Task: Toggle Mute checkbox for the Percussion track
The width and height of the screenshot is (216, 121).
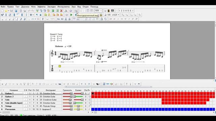Action: pyautogui.click(x=26, y=109)
